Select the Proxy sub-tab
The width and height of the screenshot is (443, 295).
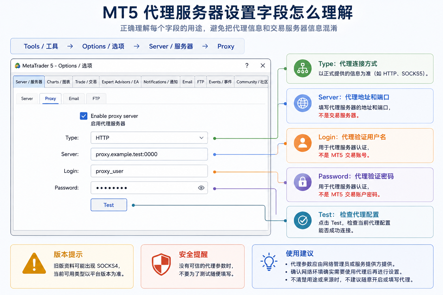point(50,99)
